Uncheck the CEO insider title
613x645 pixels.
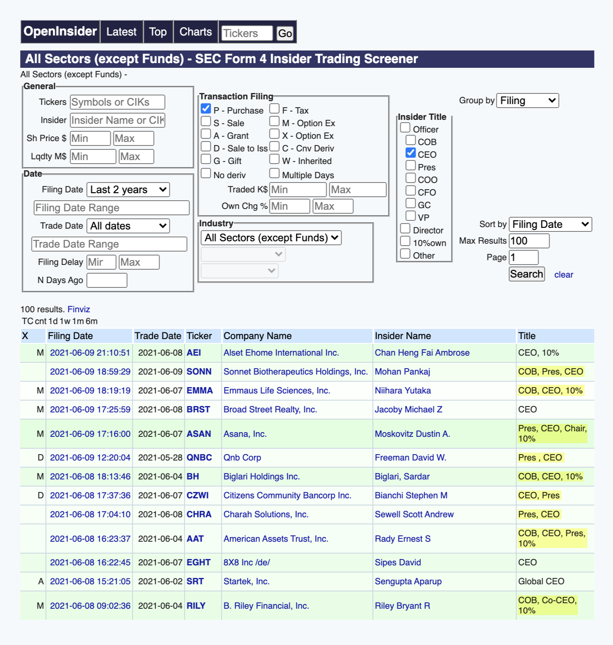(411, 153)
